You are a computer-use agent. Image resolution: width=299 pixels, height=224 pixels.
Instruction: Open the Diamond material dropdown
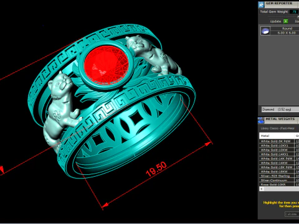click(x=280, y=110)
